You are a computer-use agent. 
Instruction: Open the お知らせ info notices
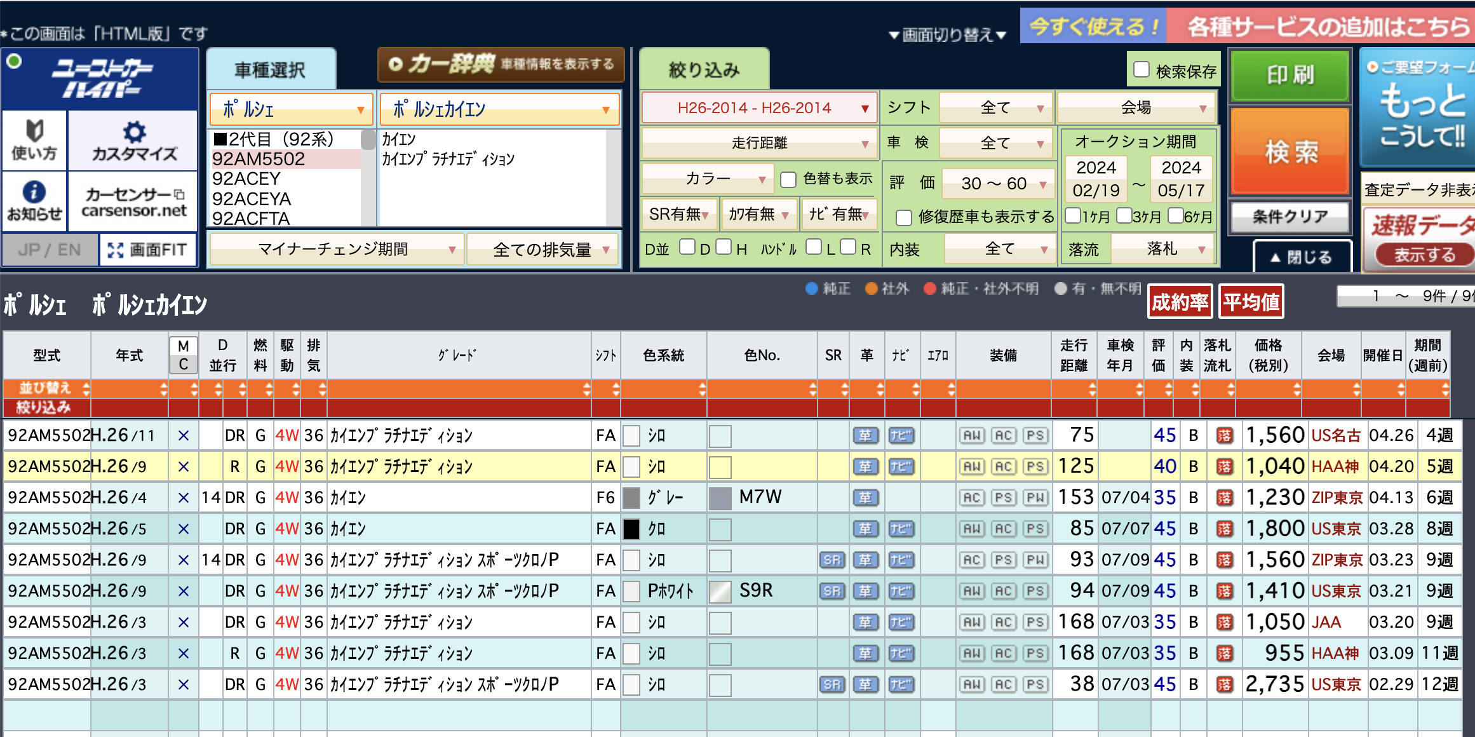pos(34,201)
